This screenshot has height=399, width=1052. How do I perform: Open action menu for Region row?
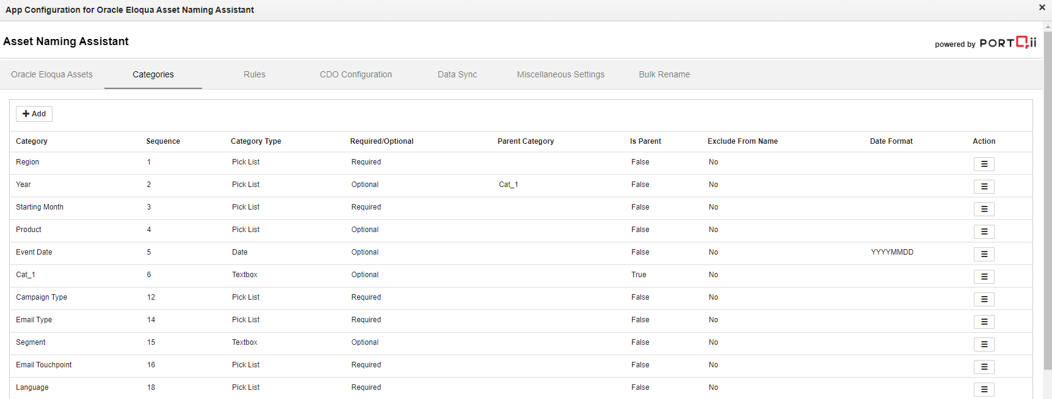pos(984,164)
